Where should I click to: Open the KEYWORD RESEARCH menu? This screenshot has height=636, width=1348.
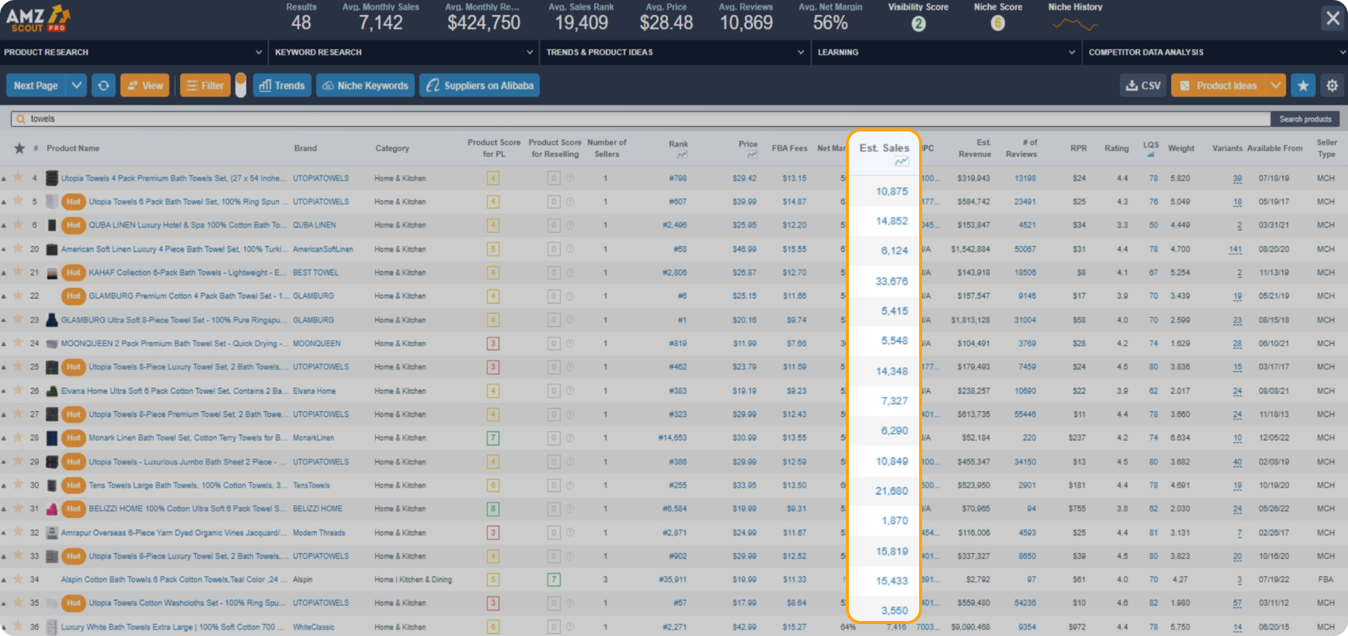pyautogui.click(x=404, y=52)
